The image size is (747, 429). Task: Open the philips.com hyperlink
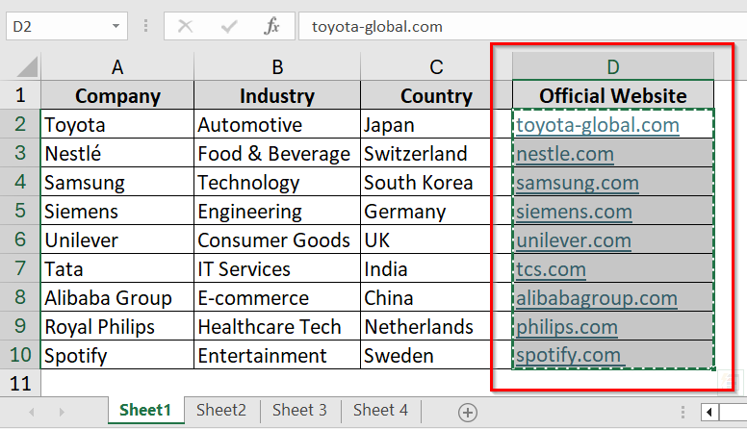tap(567, 327)
